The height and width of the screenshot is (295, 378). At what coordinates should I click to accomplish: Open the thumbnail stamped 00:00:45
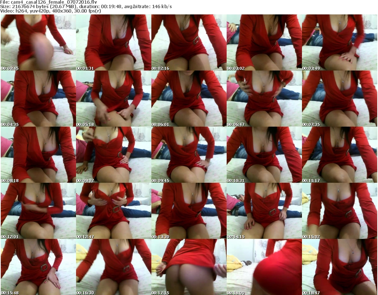coord(38,42)
